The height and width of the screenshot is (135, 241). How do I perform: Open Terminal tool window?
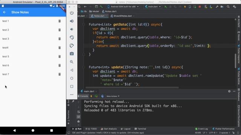140,129
